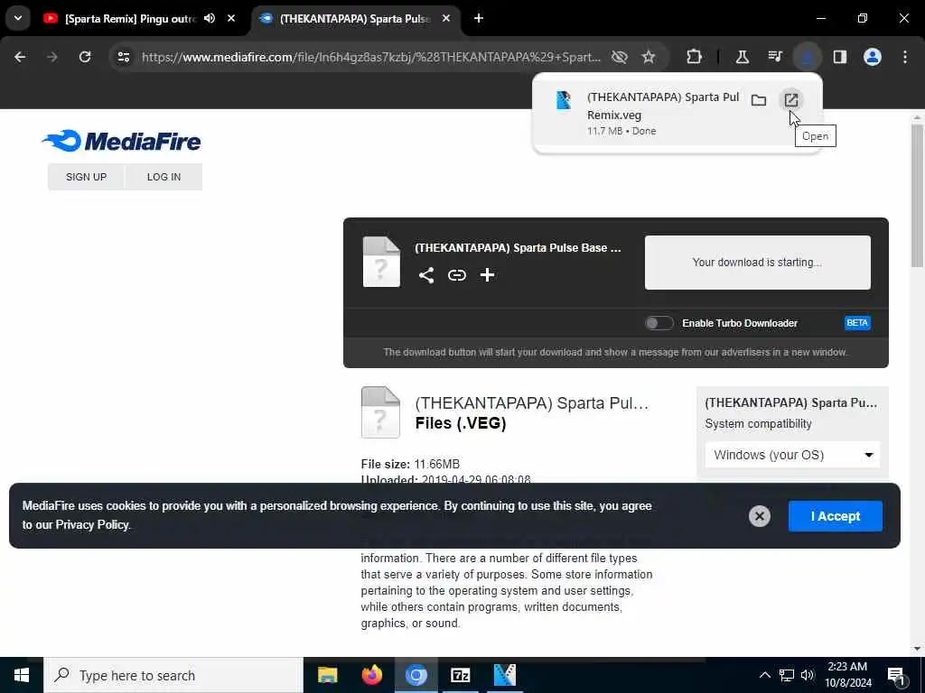Viewport: 925px width, 693px height.
Task: Open media controls icon in toolbar
Action: click(x=774, y=57)
